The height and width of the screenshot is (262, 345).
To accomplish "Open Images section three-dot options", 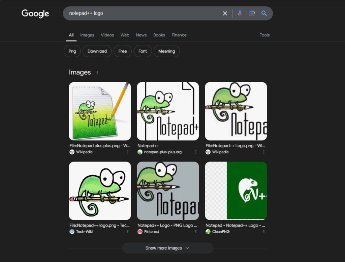I will (x=97, y=72).
